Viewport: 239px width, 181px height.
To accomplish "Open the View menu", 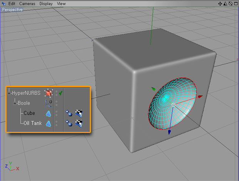I will 61,3.
